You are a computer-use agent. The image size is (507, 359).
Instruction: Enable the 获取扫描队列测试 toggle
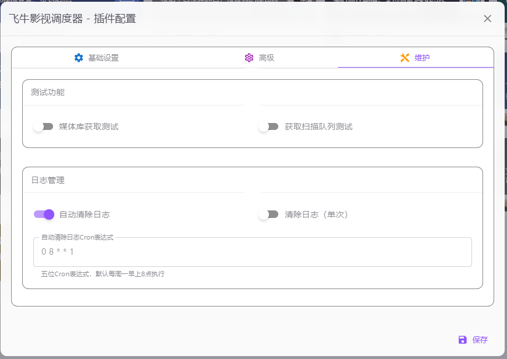coord(268,125)
